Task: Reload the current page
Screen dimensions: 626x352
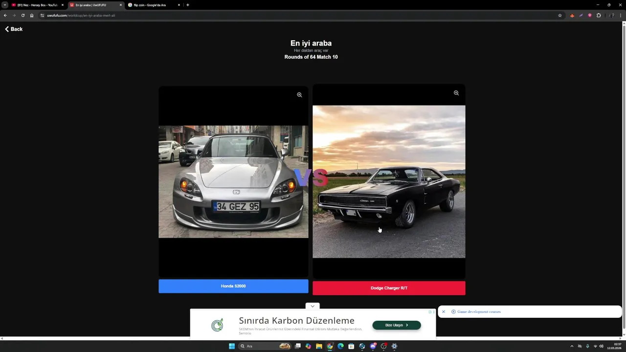Action: (23, 15)
